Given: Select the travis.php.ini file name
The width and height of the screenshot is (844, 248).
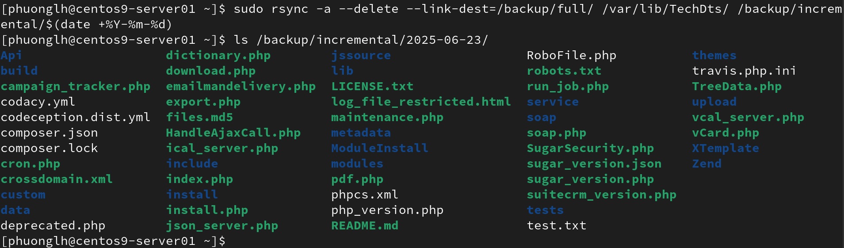Looking at the screenshot, I should tap(744, 71).
